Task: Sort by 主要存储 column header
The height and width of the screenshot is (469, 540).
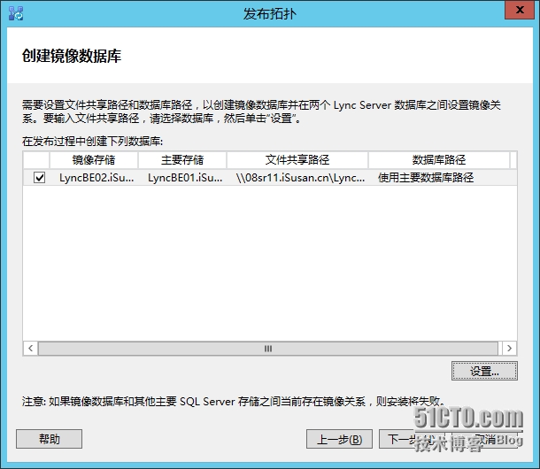Action: click(182, 160)
